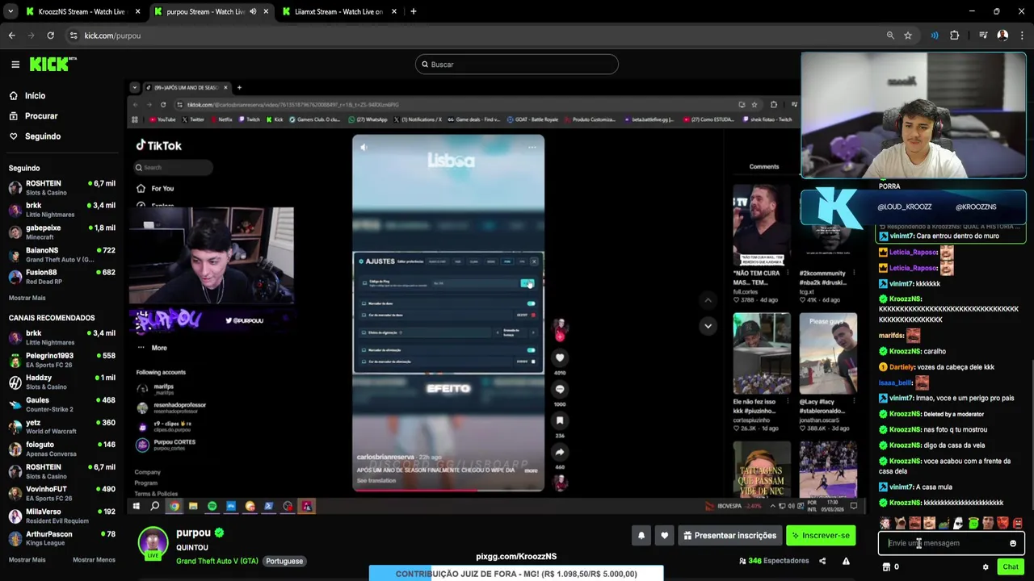The image size is (1034, 581).
Task: Open the share icon beside Espectadores
Action: tap(822, 561)
